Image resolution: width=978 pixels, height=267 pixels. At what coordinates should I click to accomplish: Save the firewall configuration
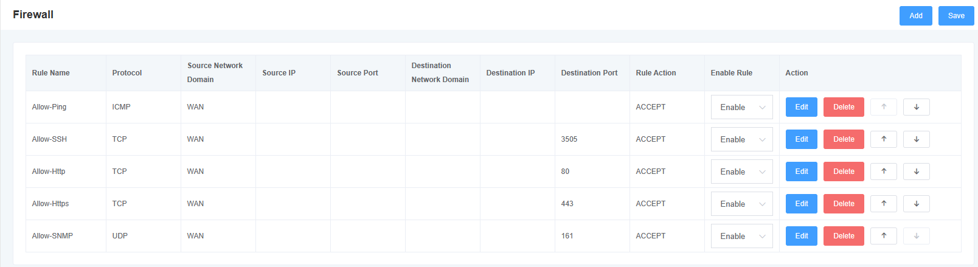(x=956, y=16)
